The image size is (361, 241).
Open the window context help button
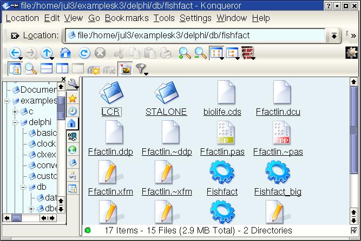[x=328, y=6]
